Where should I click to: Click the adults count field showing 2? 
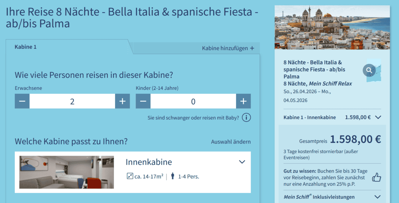72,101
